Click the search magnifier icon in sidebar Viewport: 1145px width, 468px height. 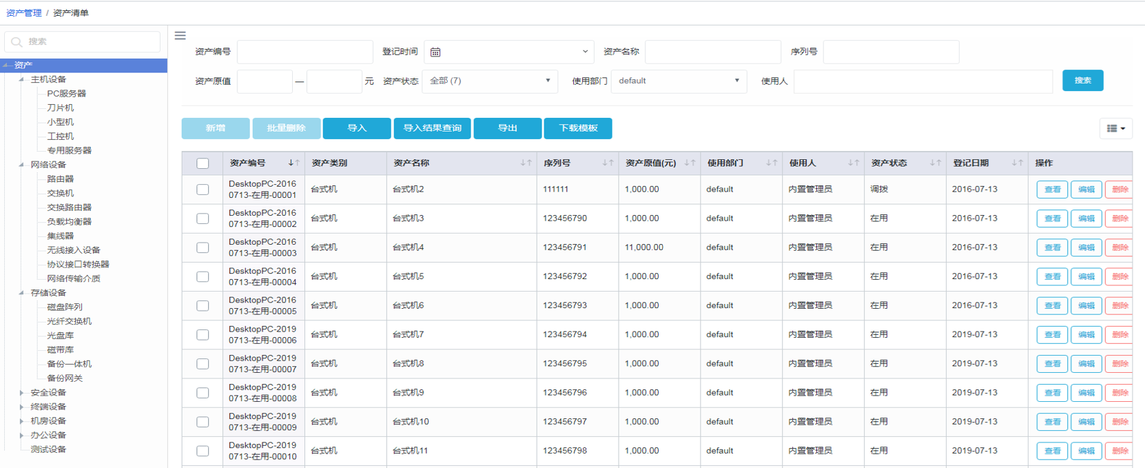tap(17, 42)
